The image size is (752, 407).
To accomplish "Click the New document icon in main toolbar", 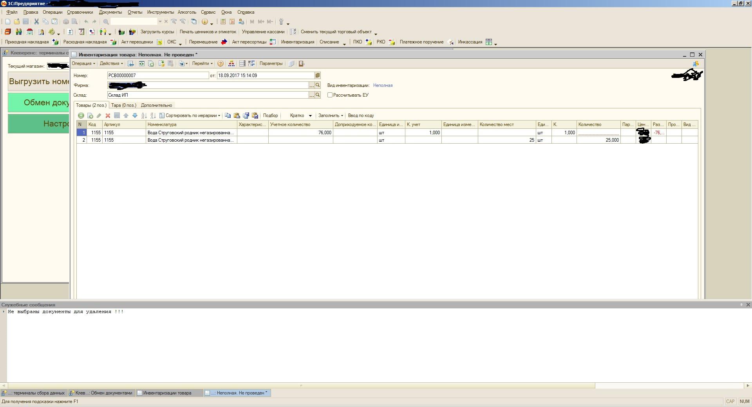I will pyautogui.click(x=7, y=22).
